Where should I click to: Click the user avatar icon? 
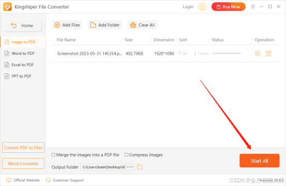[202, 7]
